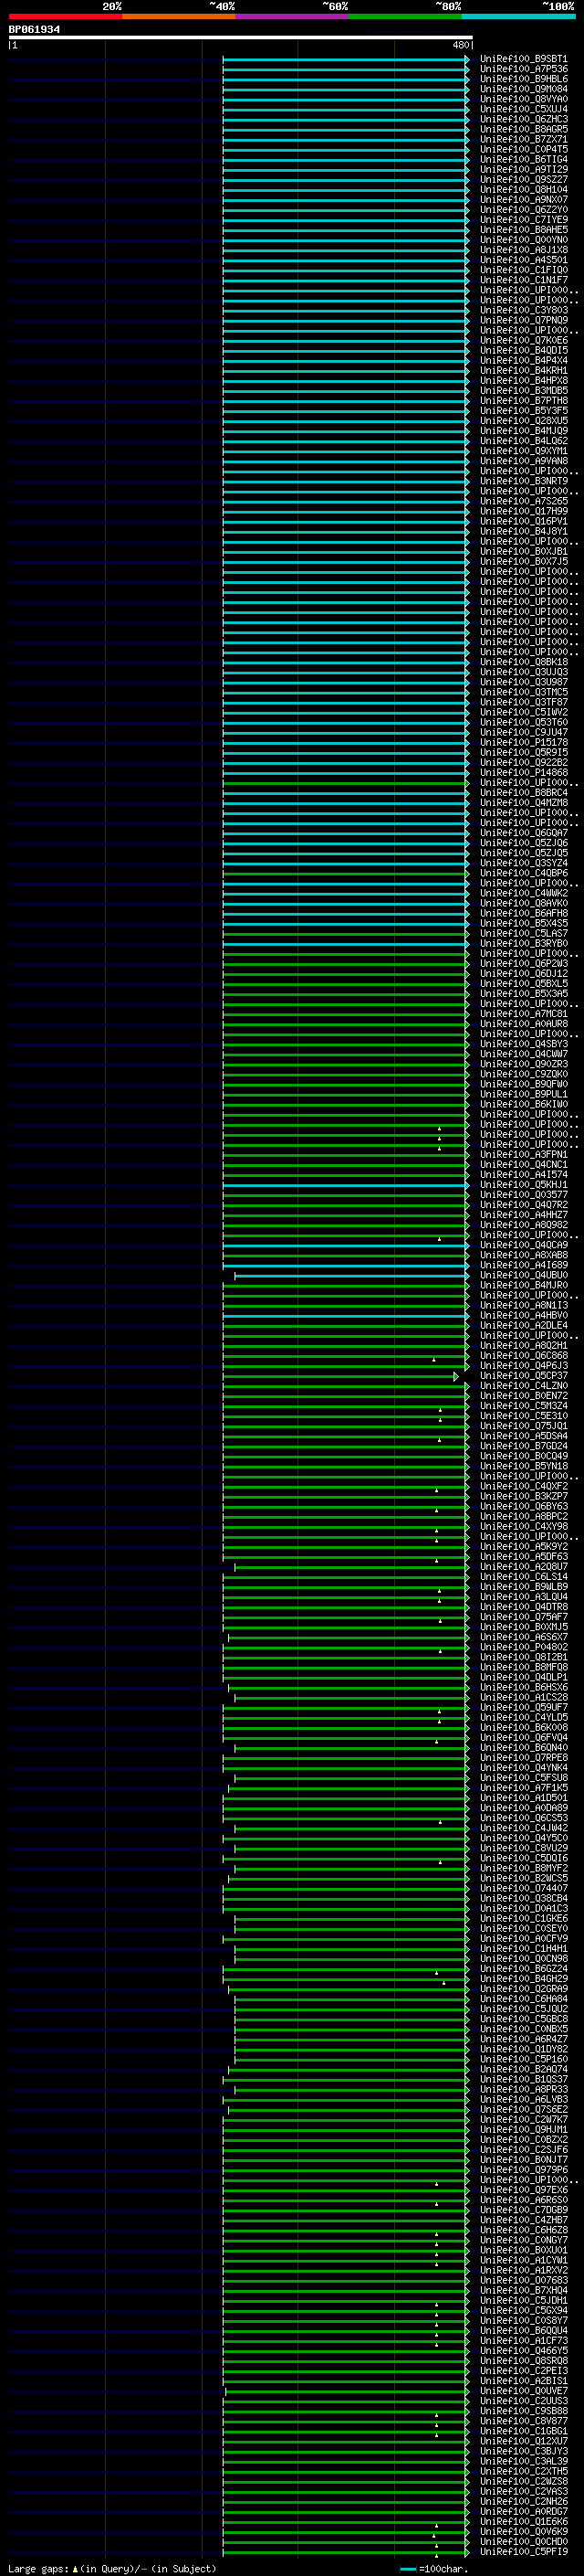Screen dimensions: 584x2576
Task: Open hit UniRef100_Q9M084
Action: pyautogui.click(x=523, y=89)
